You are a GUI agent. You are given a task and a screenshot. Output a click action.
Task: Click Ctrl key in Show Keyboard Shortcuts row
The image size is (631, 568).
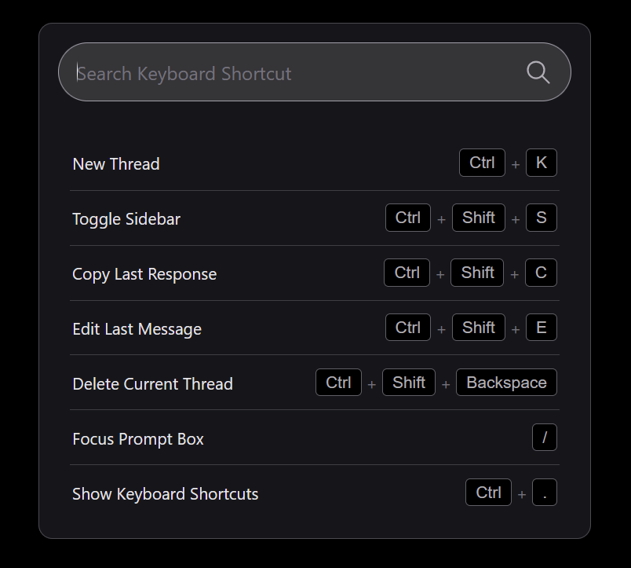pos(488,493)
